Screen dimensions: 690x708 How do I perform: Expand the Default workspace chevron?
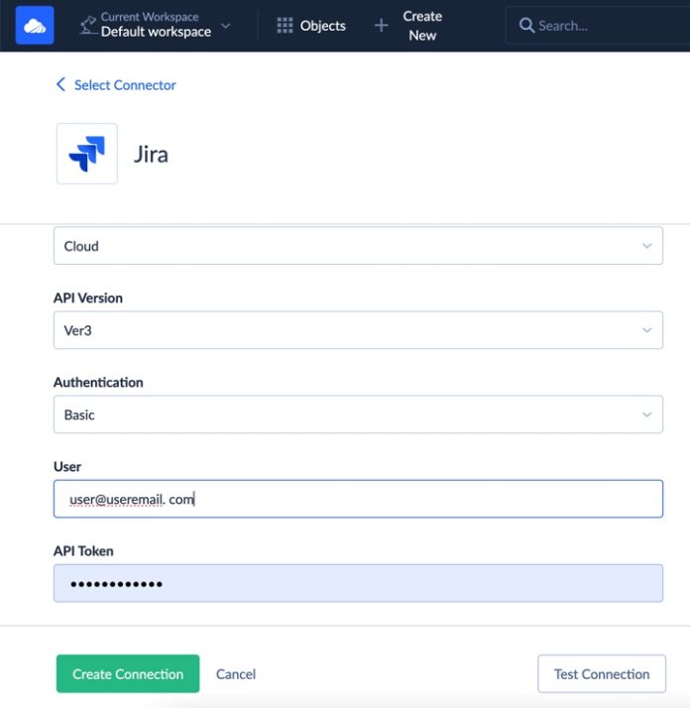pyautogui.click(x=226, y=26)
